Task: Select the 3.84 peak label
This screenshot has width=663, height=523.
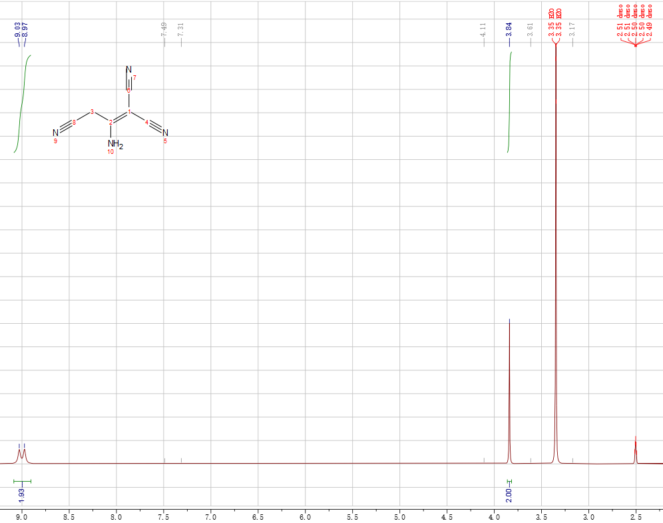Action: pyautogui.click(x=509, y=29)
